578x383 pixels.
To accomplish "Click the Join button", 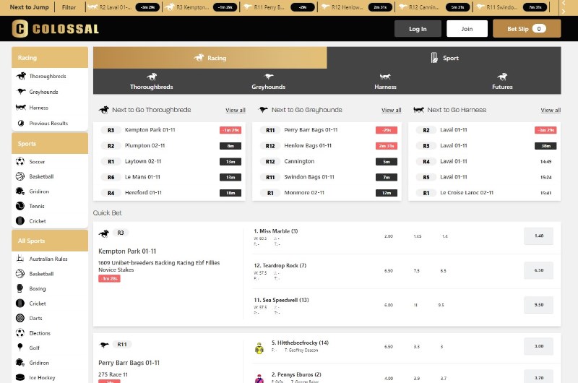I will pos(467,29).
